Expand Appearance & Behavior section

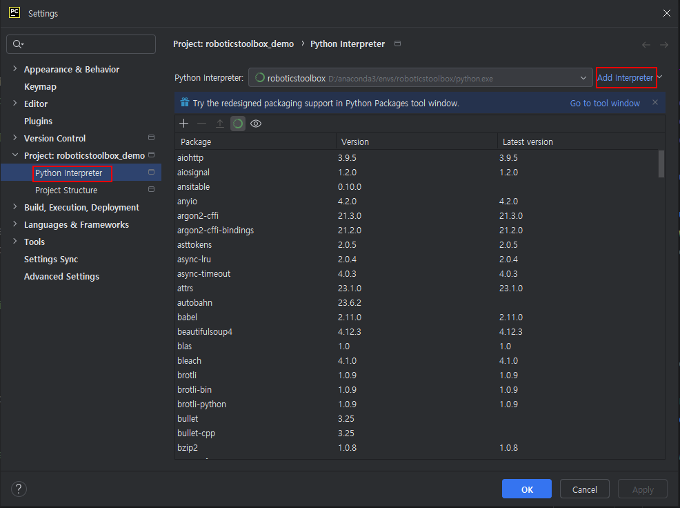(15, 68)
